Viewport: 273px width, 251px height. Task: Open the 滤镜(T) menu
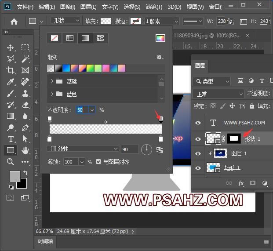(154, 7)
